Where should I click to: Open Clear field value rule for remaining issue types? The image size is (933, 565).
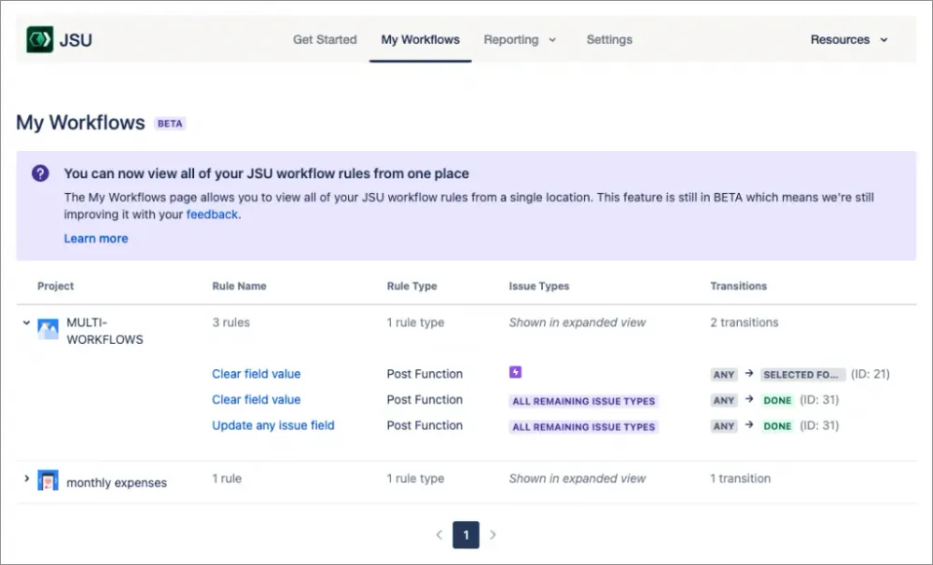click(257, 400)
